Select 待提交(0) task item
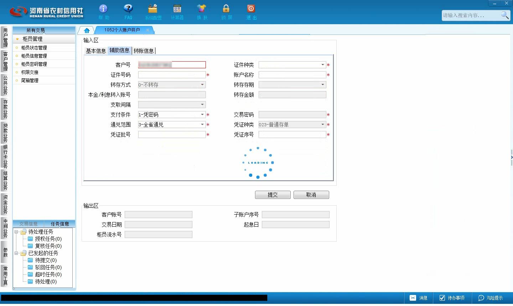This screenshot has height=306, width=513. click(46, 260)
